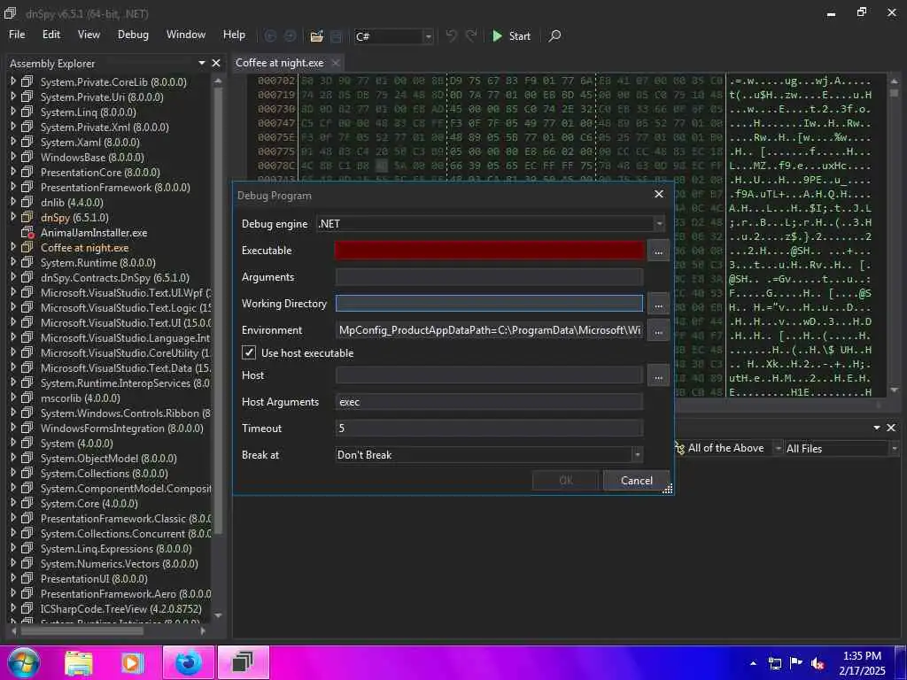The width and height of the screenshot is (907, 680).
Task: Expand dnlib (4.4.0.0) tree node
Action: point(13,203)
